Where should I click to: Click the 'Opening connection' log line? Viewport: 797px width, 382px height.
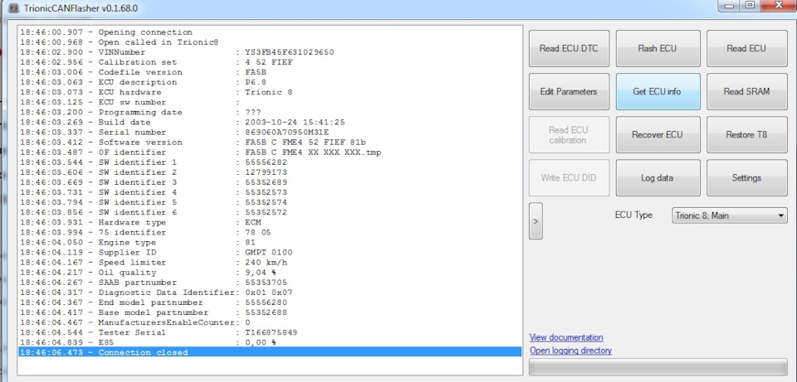click(x=270, y=32)
